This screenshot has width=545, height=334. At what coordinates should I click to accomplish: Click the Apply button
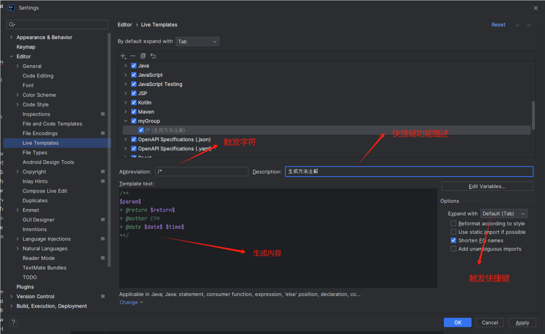point(522,323)
